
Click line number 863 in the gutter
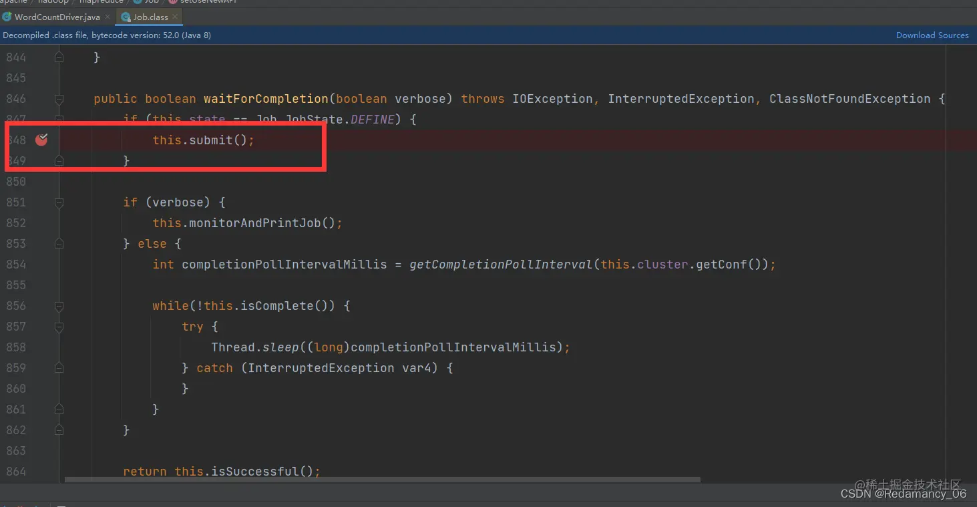click(16, 451)
